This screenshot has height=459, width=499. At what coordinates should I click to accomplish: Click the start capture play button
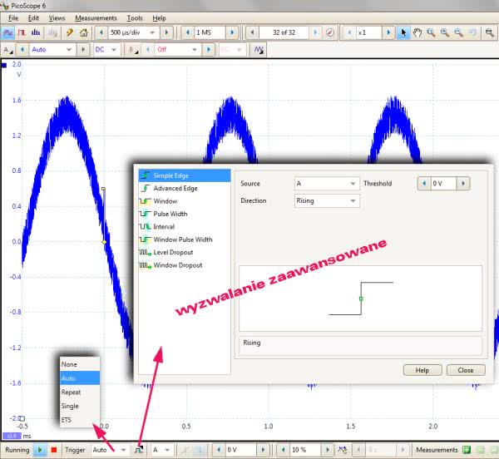40,450
